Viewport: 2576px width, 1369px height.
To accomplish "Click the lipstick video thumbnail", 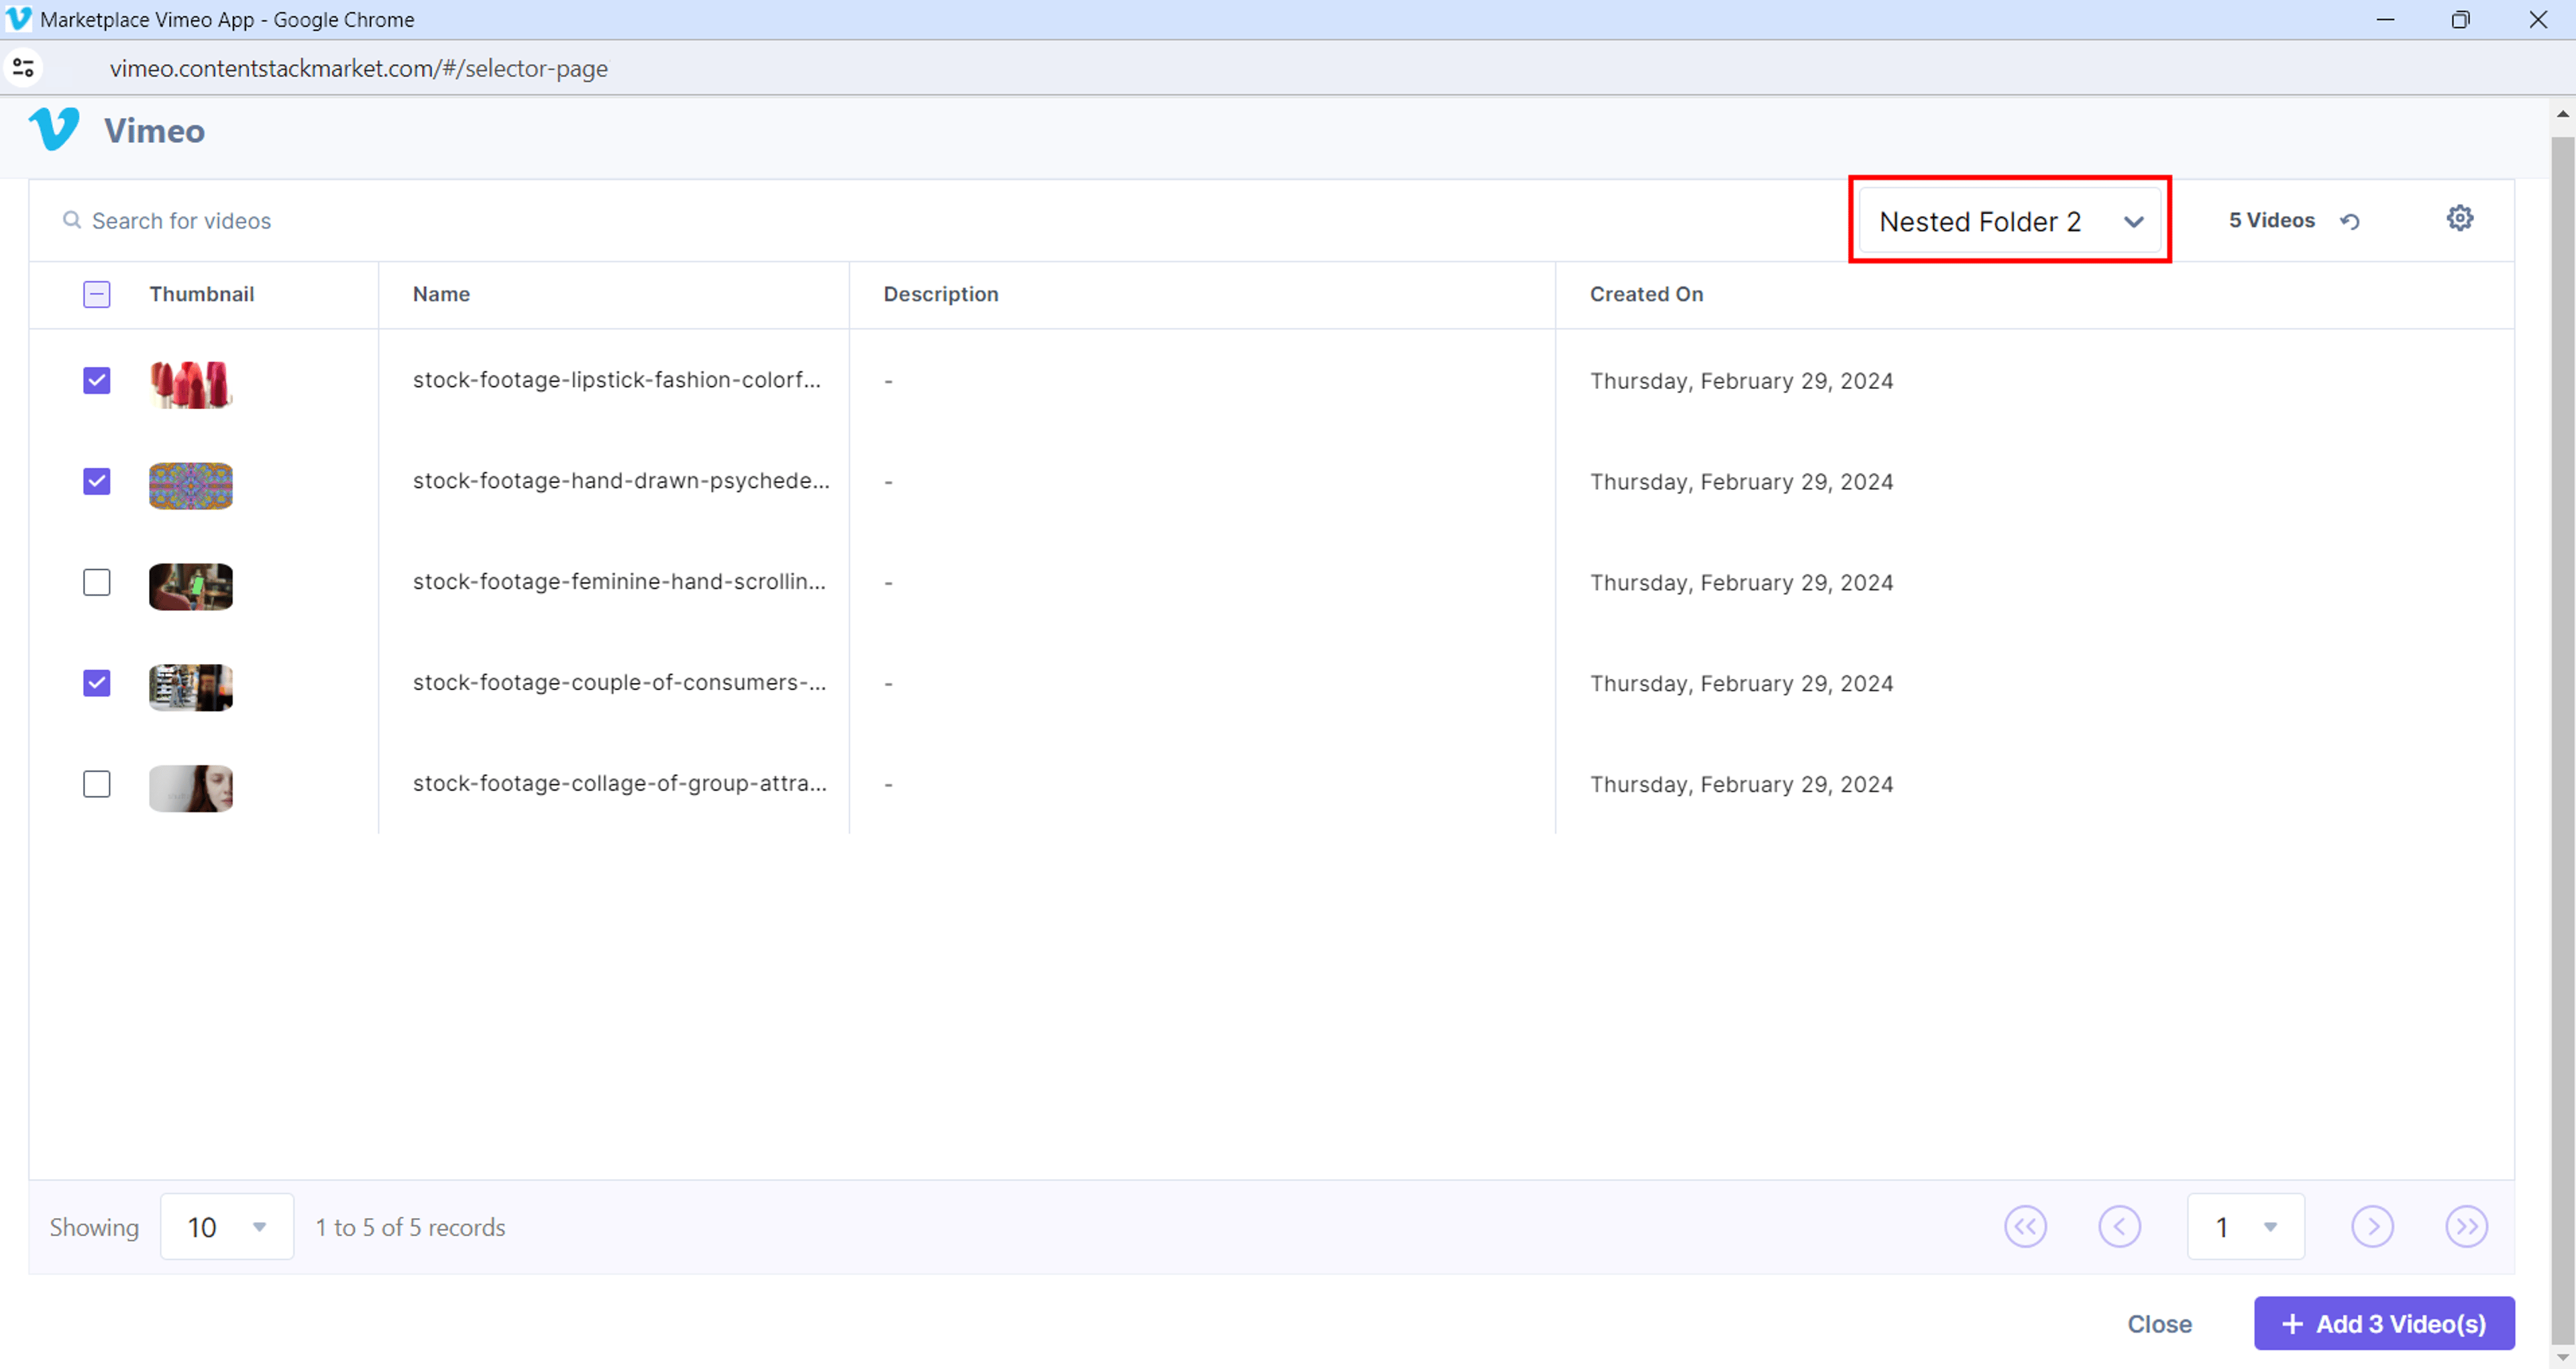I will [191, 385].
